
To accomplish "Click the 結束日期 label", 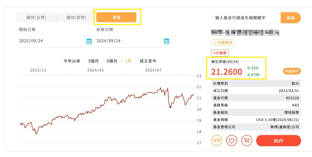I will coord(105,29).
